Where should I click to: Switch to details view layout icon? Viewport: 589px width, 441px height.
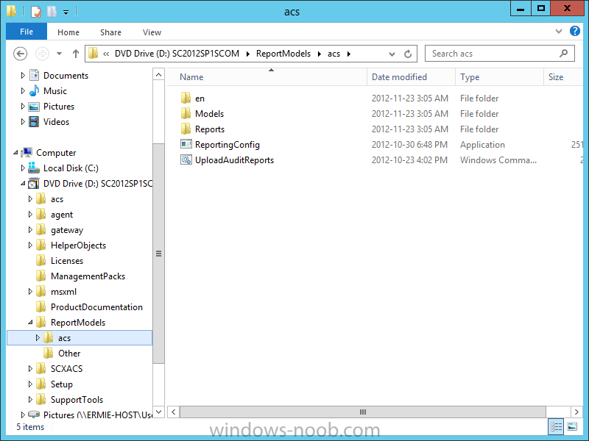coord(557,427)
